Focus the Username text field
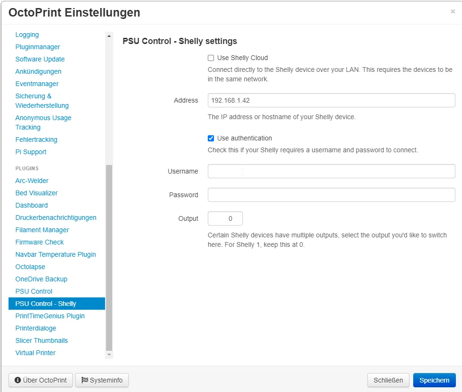 pos(331,171)
